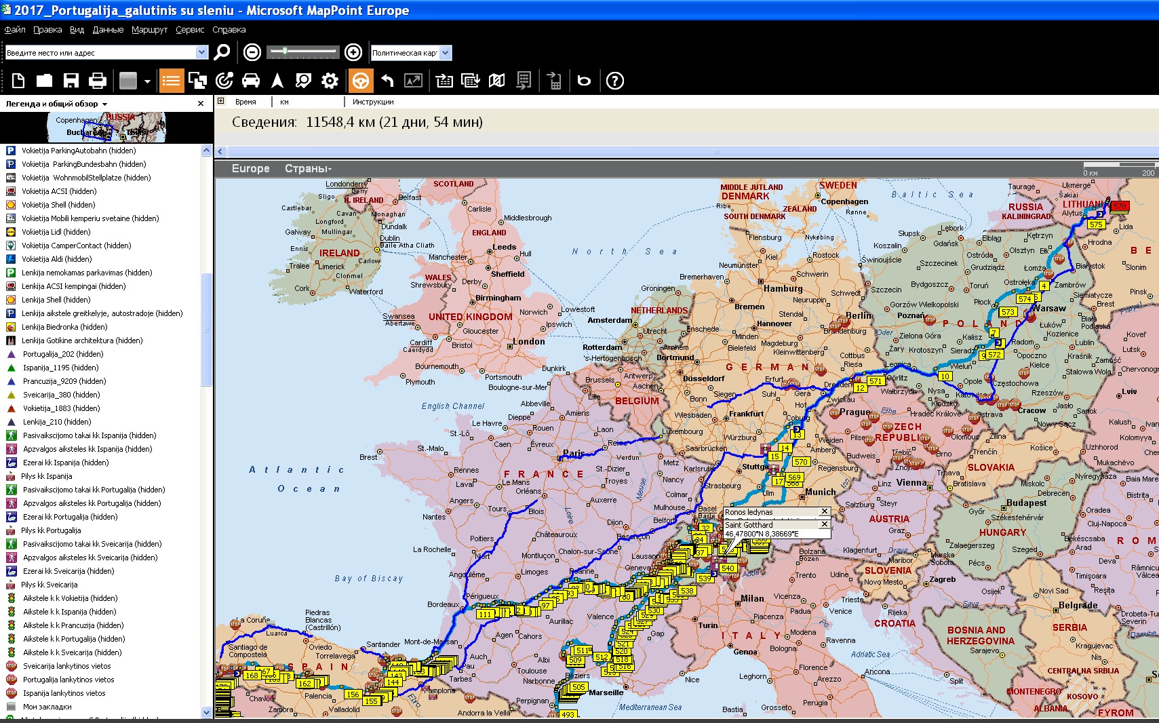
Task: Close the legend pane with X
Action: click(201, 104)
